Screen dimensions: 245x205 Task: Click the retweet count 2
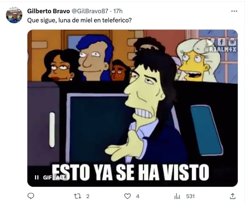click(88, 196)
